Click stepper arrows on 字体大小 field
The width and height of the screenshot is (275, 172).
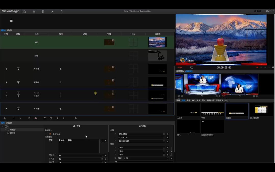click(102, 155)
